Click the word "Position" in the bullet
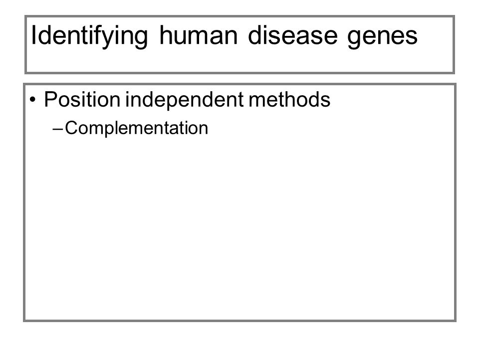 point(82,99)
